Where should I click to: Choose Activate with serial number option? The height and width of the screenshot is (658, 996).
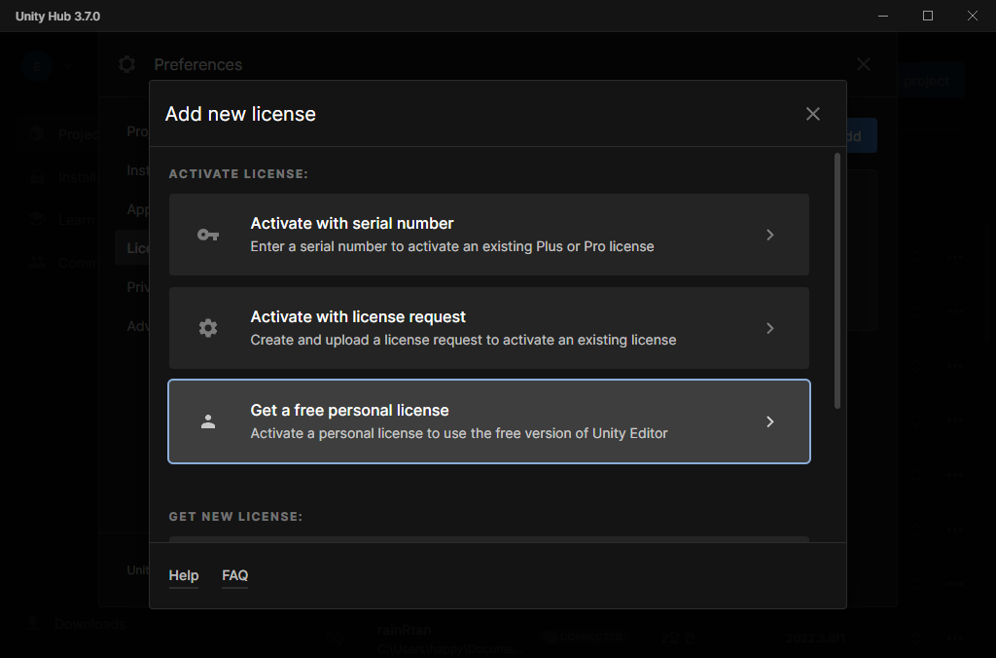[489, 235]
